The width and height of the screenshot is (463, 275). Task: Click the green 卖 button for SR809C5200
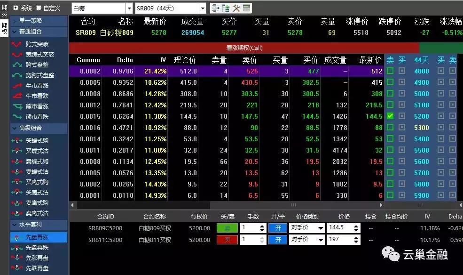coord(227,228)
